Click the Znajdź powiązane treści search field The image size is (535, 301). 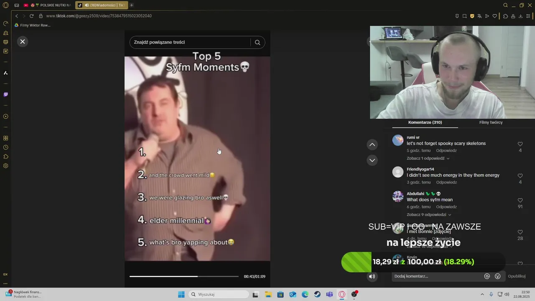190,42
